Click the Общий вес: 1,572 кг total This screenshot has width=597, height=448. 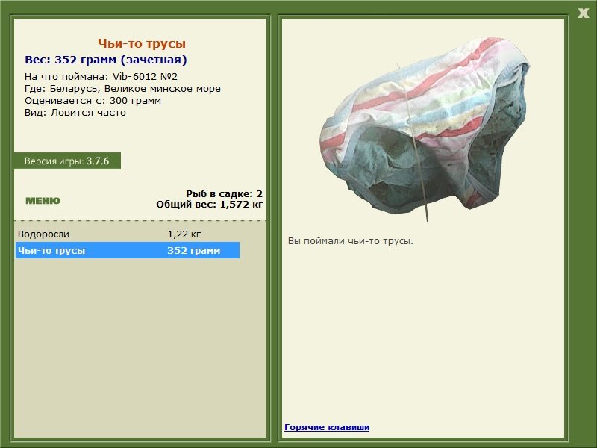pos(209,204)
